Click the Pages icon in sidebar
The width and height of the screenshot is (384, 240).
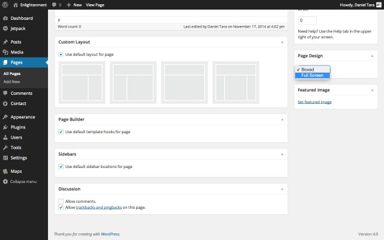5,62
